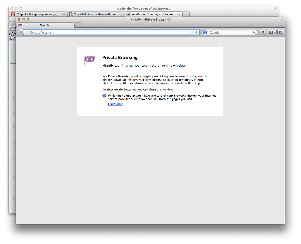This screenshot has width=301, height=244.
Task: Click "Nightly won't remember any history" text
Action: pyautogui.click(x=144, y=66)
